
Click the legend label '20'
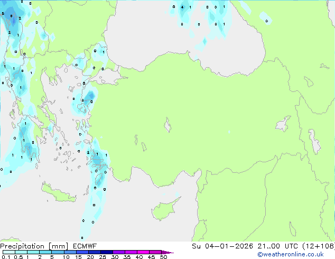90,257
